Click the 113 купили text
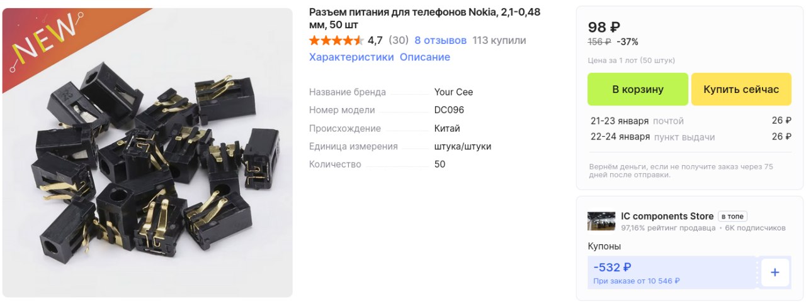The width and height of the screenshot is (806, 302). 499,41
